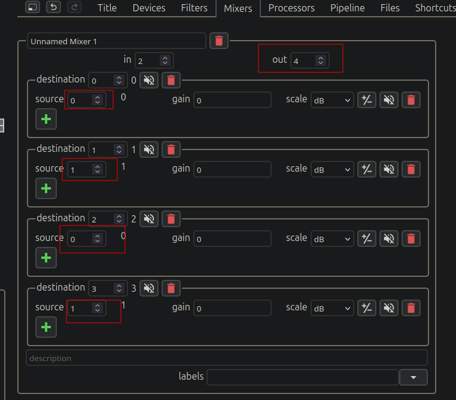Click the gain field of destination 1
456x400 pixels.
tap(232, 169)
